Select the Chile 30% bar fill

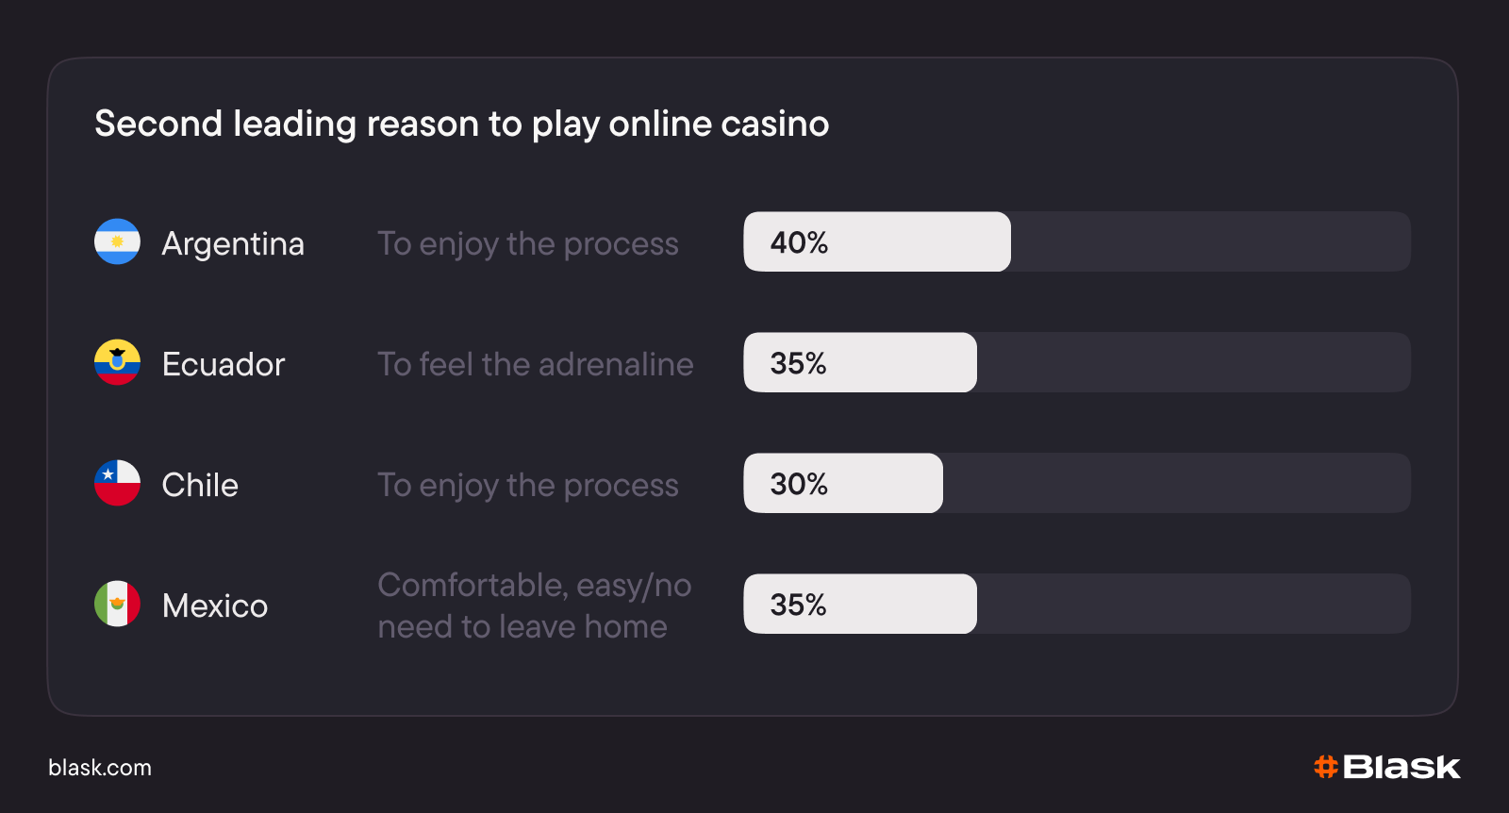[x=843, y=483]
